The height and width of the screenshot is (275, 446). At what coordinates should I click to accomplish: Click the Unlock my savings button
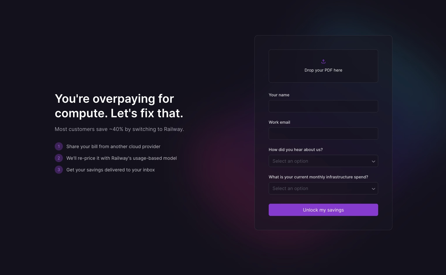323,210
